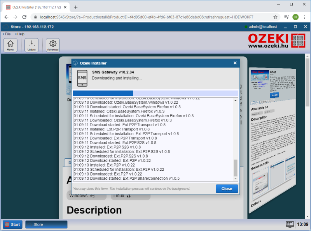Screen dimensions: 311x231
Task: Click the 'Downloading and installing...' status text
Action: coord(117,78)
